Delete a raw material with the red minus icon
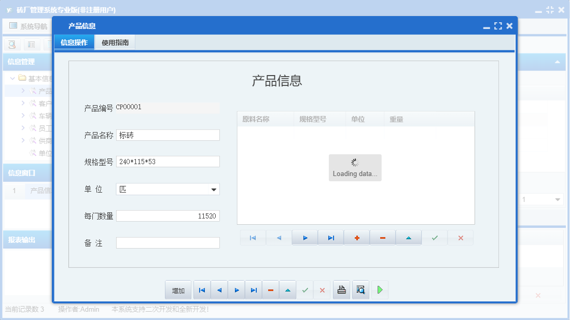This screenshot has width=570, height=320. click(382, 238)
